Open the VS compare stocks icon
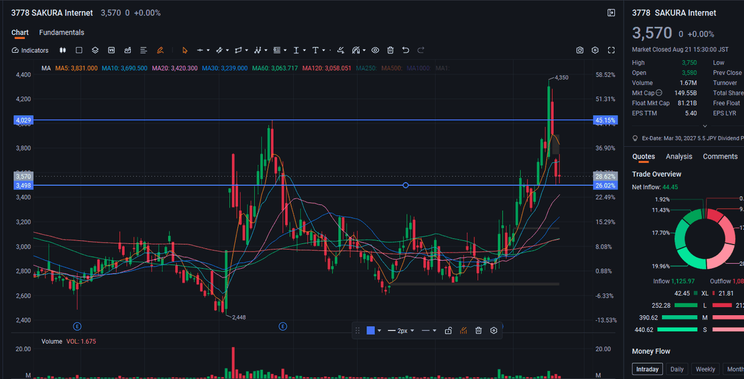This screenshot has height=379, width=744. [112, 50]
